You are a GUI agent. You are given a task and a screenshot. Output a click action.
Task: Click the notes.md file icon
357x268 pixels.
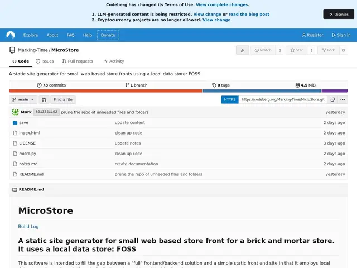pos(15,164)
